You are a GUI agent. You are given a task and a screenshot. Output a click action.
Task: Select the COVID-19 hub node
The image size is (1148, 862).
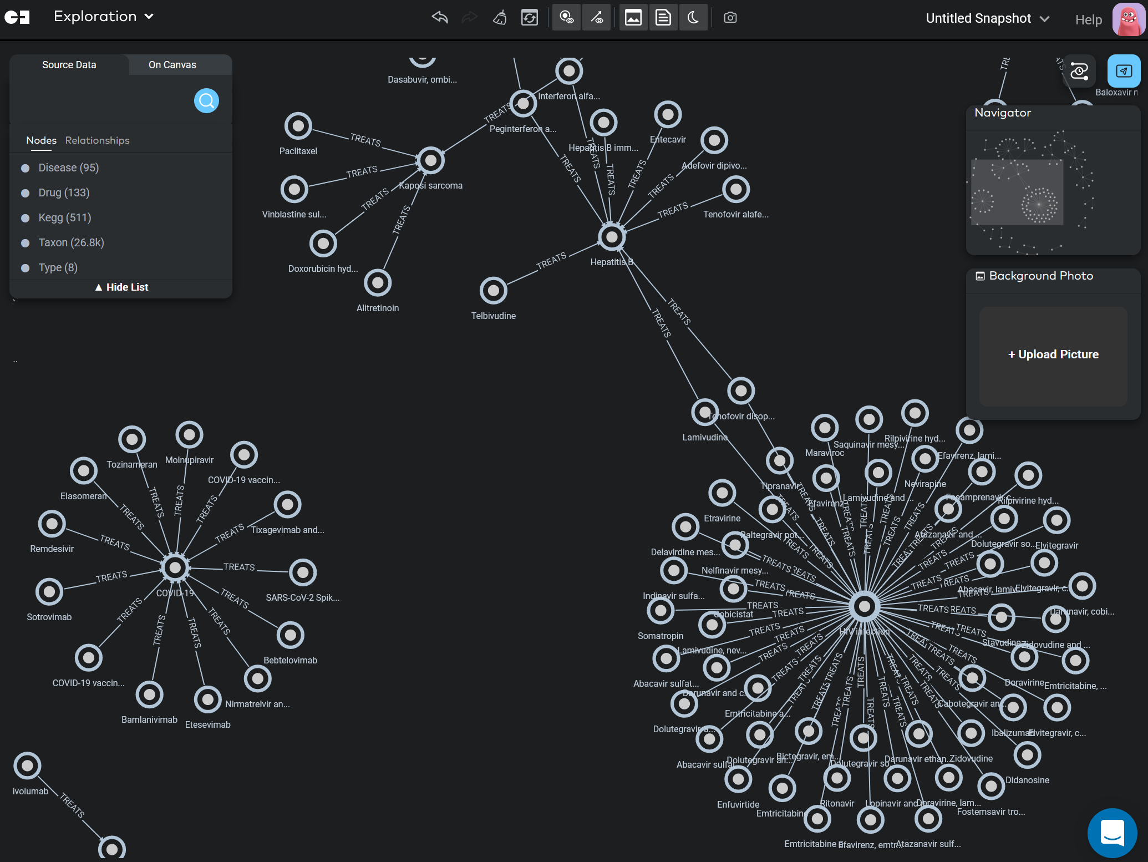point(175,567)
